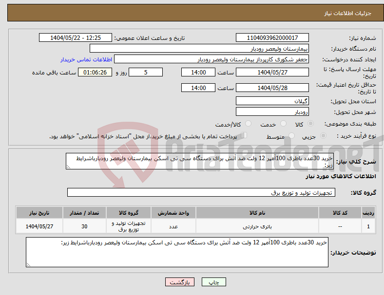Click the تاریخ نیاز column header
This screenshot has height=295, width=384.
click(39, 213)
